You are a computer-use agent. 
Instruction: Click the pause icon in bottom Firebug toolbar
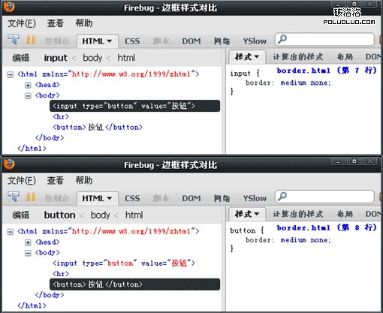tap(31, 197)
